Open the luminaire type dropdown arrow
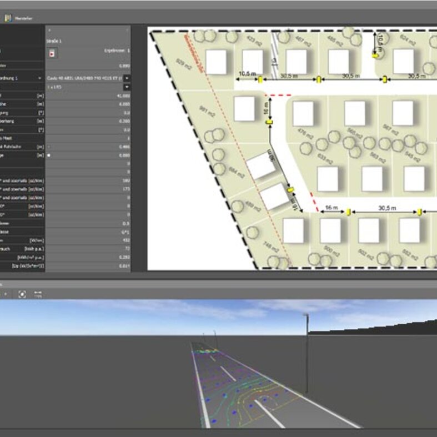This screenshot has height=437, width=437. 127,78
